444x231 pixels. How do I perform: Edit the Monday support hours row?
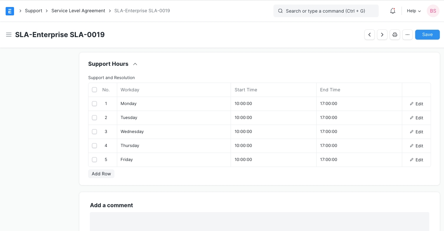tap(416, 104)
